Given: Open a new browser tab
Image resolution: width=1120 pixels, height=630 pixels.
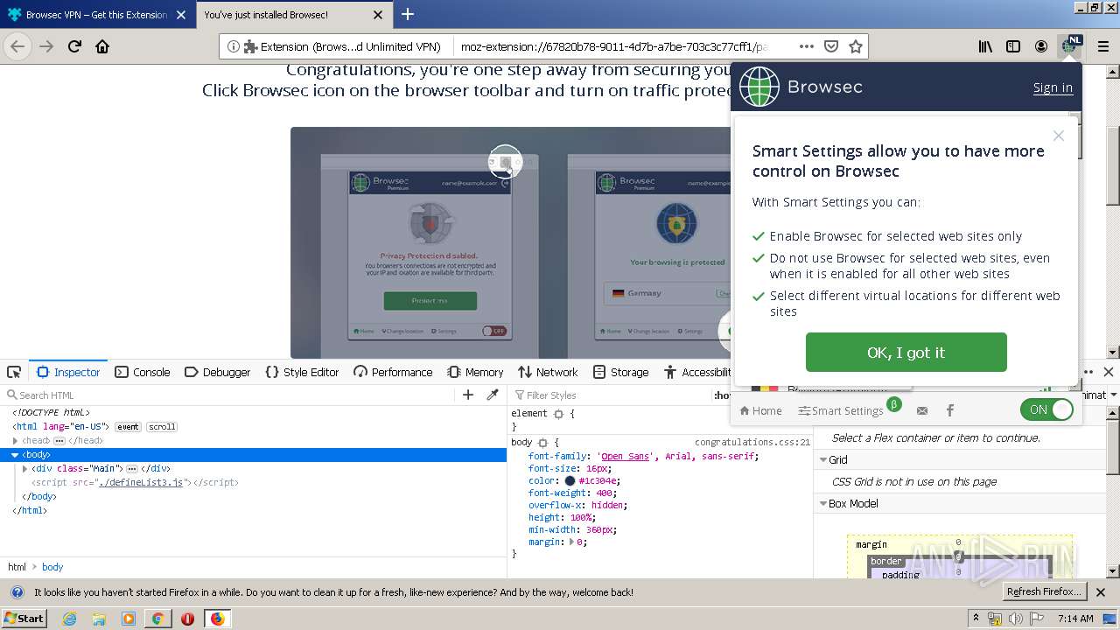Looking at the screenshot, I should (408, 14).
